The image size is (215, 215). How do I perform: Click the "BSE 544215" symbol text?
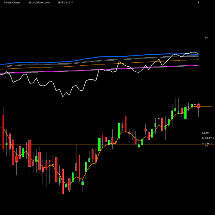[x=66, y=3]
